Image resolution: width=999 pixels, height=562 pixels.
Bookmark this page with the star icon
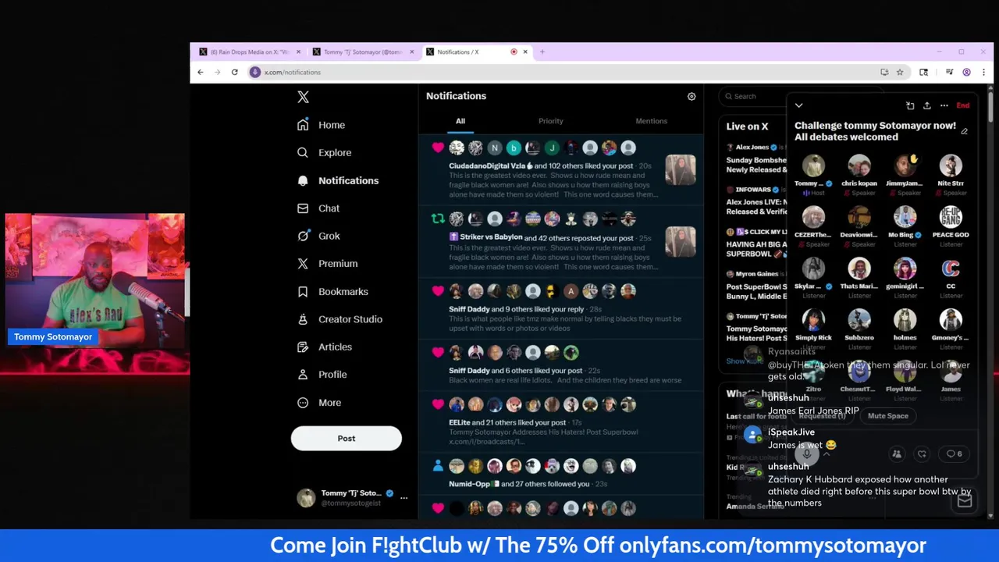[900, 72]
